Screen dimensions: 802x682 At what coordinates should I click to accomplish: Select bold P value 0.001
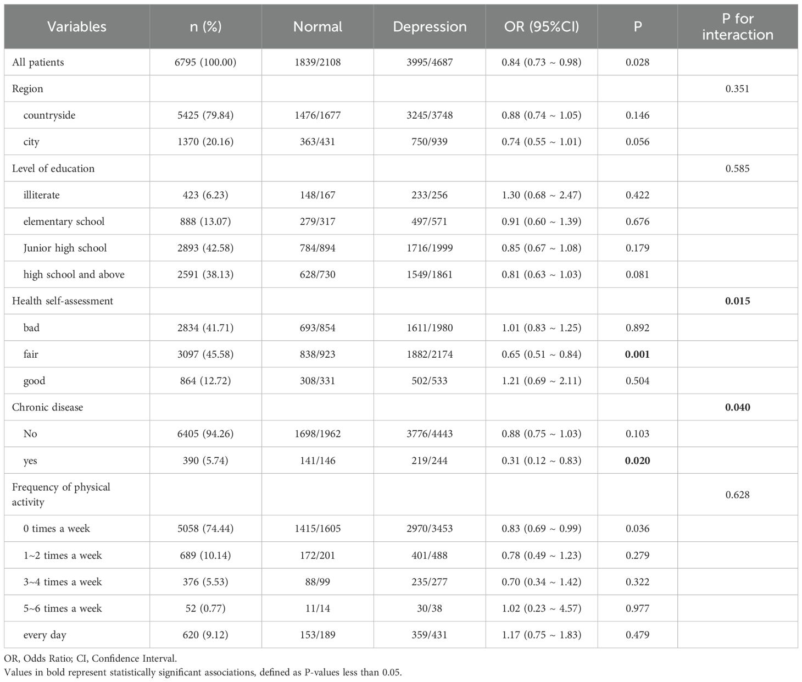(637, 354)
